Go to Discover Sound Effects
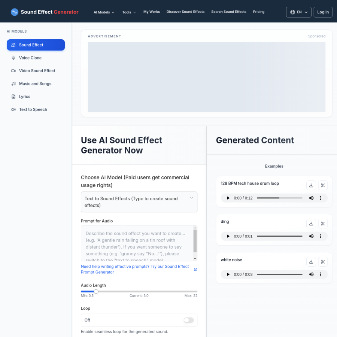The height and width of the screenshot is (337, 337). coord(185,12)
